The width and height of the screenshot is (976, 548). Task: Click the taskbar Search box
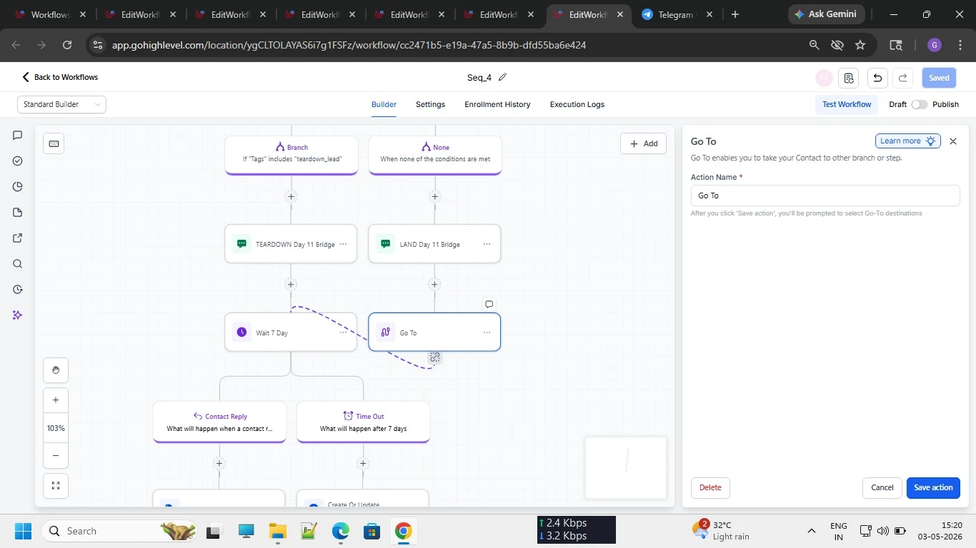click(x=118, y=531)
